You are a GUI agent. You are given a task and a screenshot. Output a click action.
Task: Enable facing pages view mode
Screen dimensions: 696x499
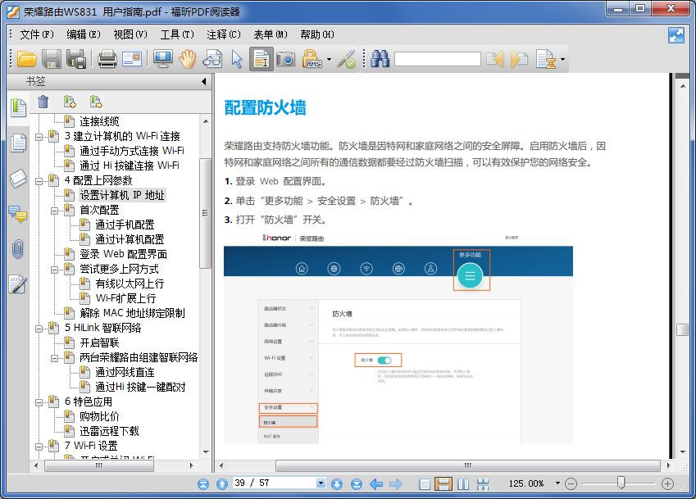click(x=463, y=484)
